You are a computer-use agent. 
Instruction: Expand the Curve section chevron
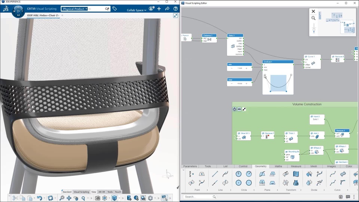pyautogui.click(x=347, y=190)
